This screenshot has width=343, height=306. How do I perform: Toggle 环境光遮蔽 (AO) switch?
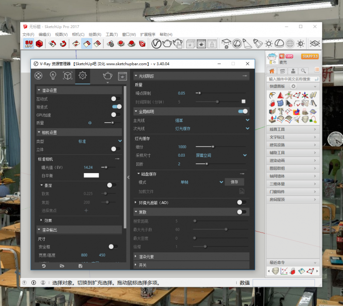[242, 202]
